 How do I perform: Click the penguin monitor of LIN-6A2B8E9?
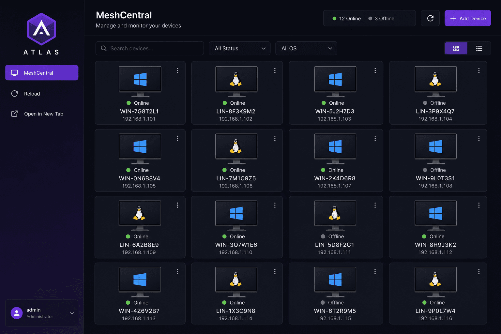coord(140,216)
